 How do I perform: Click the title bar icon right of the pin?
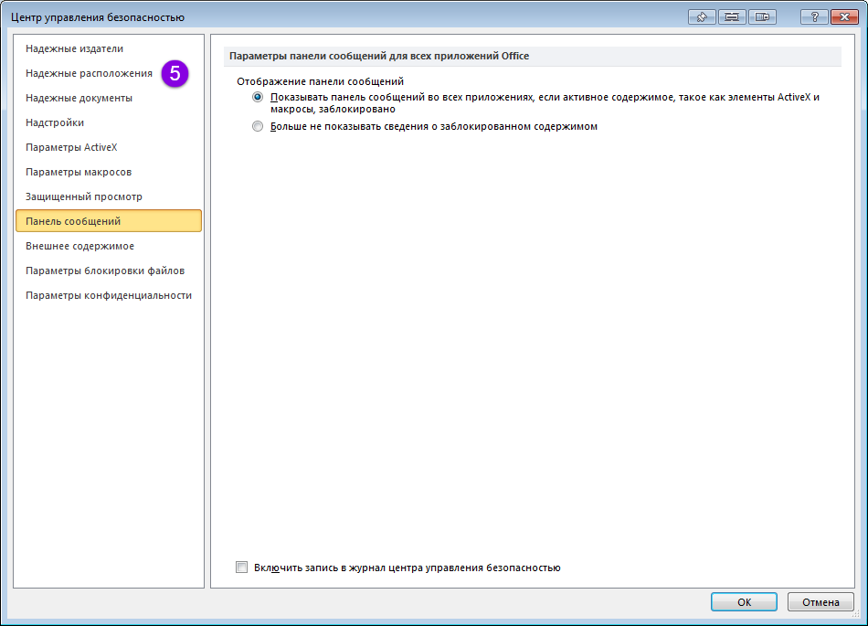(732, 17)
